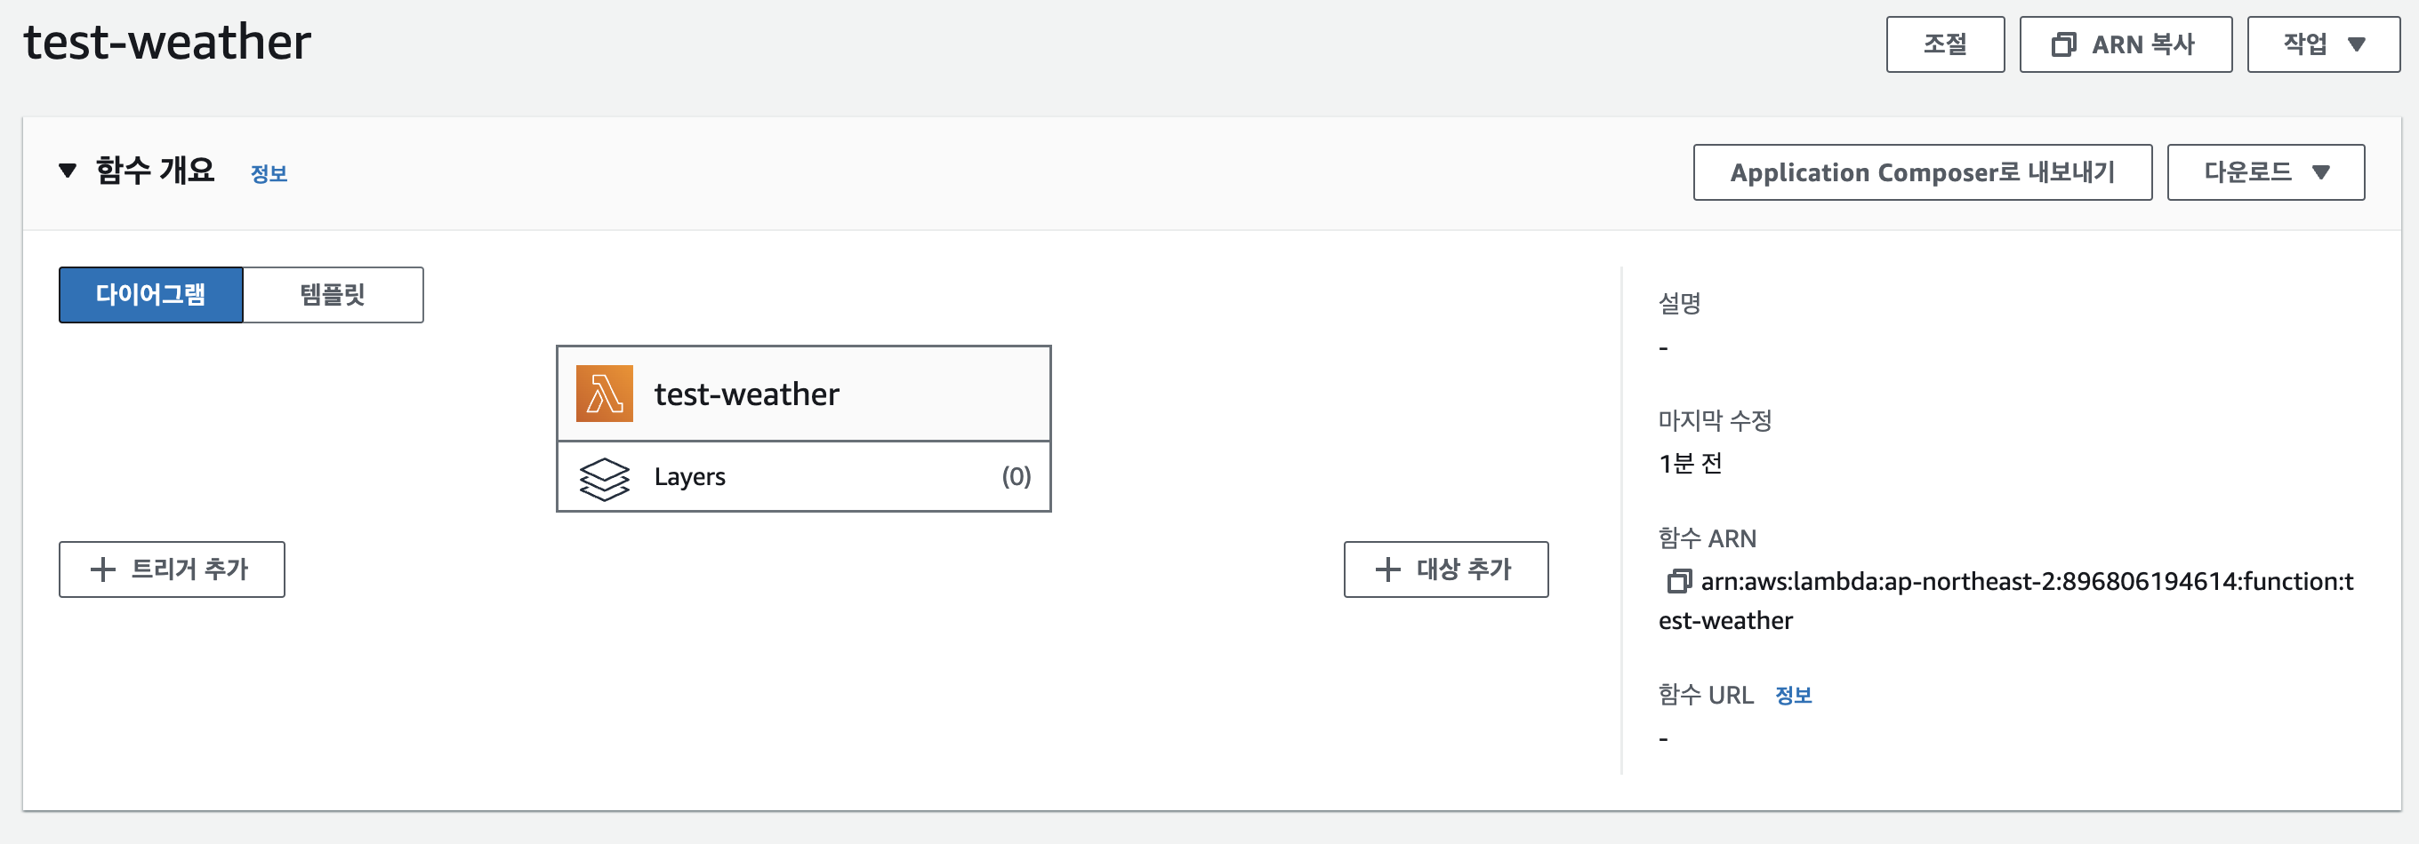Select the test-weather function box in diagram
2419x844 pixels.
(x=804, y=394)
